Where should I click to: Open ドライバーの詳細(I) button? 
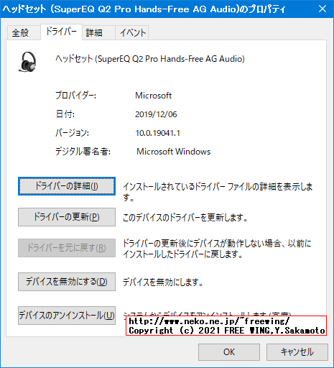click(x=67, y=186)
